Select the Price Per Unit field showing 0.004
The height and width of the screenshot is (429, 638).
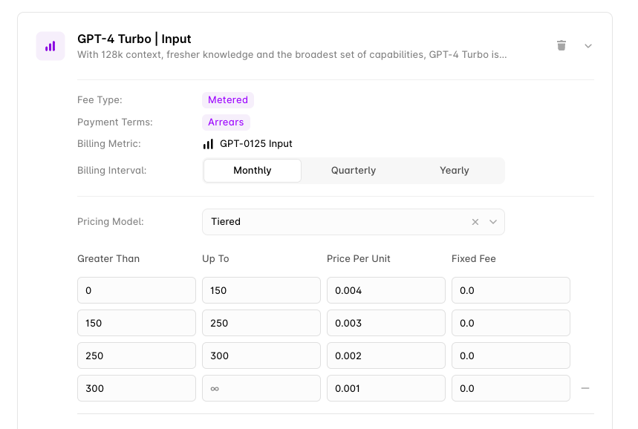(x=385, y=290)
